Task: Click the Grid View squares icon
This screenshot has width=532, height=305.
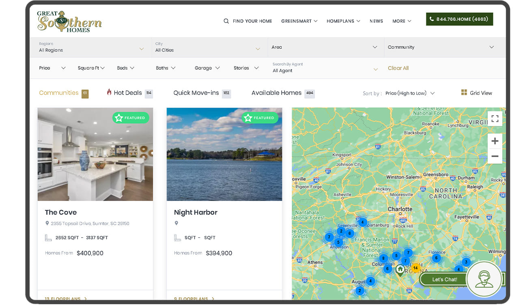Action: tap(464, 92)
